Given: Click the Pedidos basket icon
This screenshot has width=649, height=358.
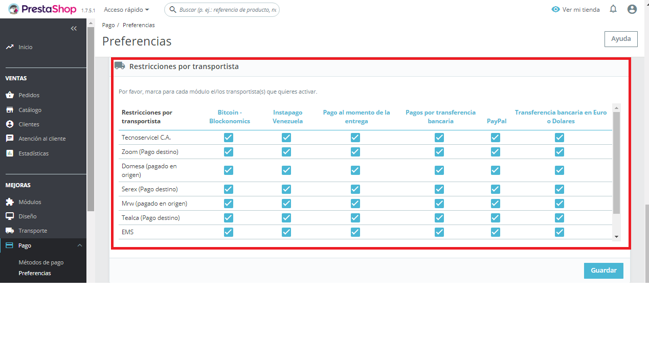Looking at the screenshot, I should point(9,95).
